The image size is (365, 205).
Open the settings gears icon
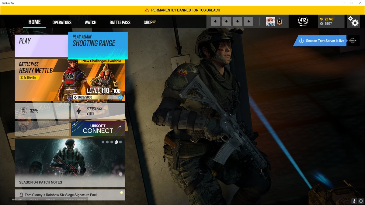click(353, 21)
